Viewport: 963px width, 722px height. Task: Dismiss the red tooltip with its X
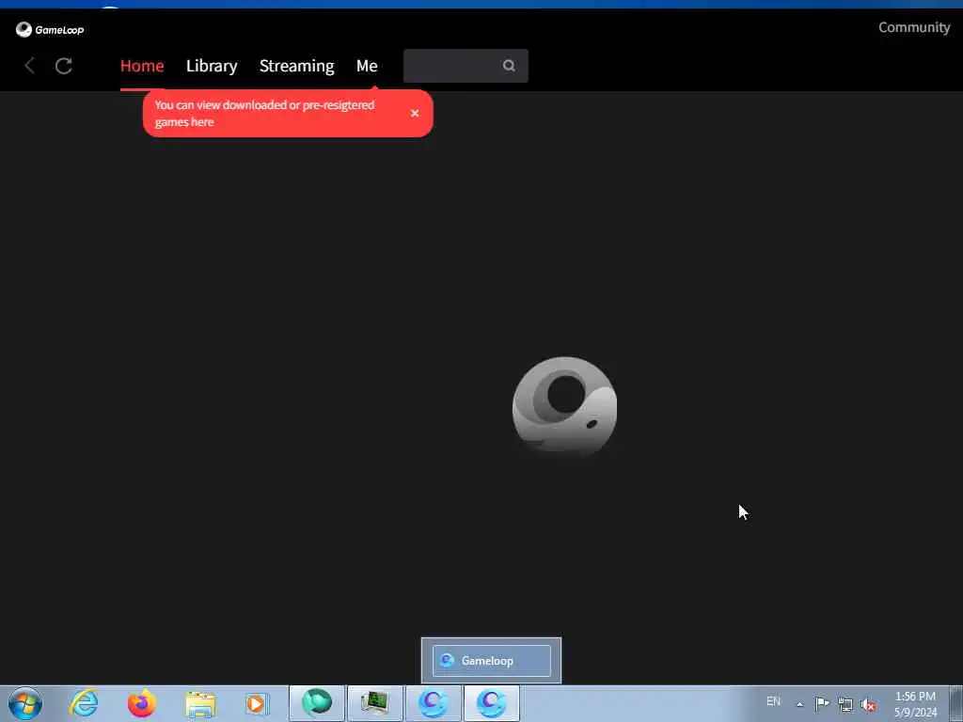(415, 113)
